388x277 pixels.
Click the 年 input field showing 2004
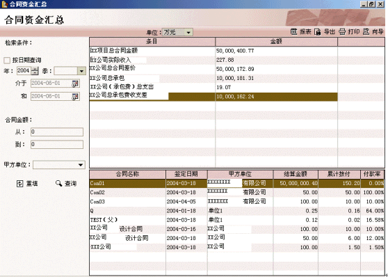pos(24,71)
